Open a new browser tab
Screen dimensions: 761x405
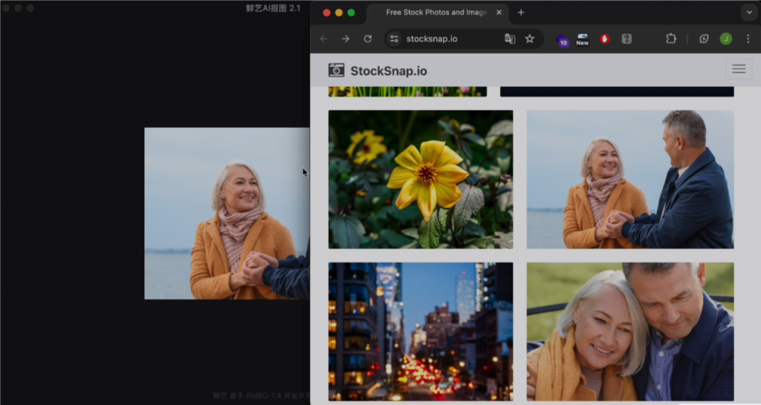pyautogui.click(x=521, y=13)
